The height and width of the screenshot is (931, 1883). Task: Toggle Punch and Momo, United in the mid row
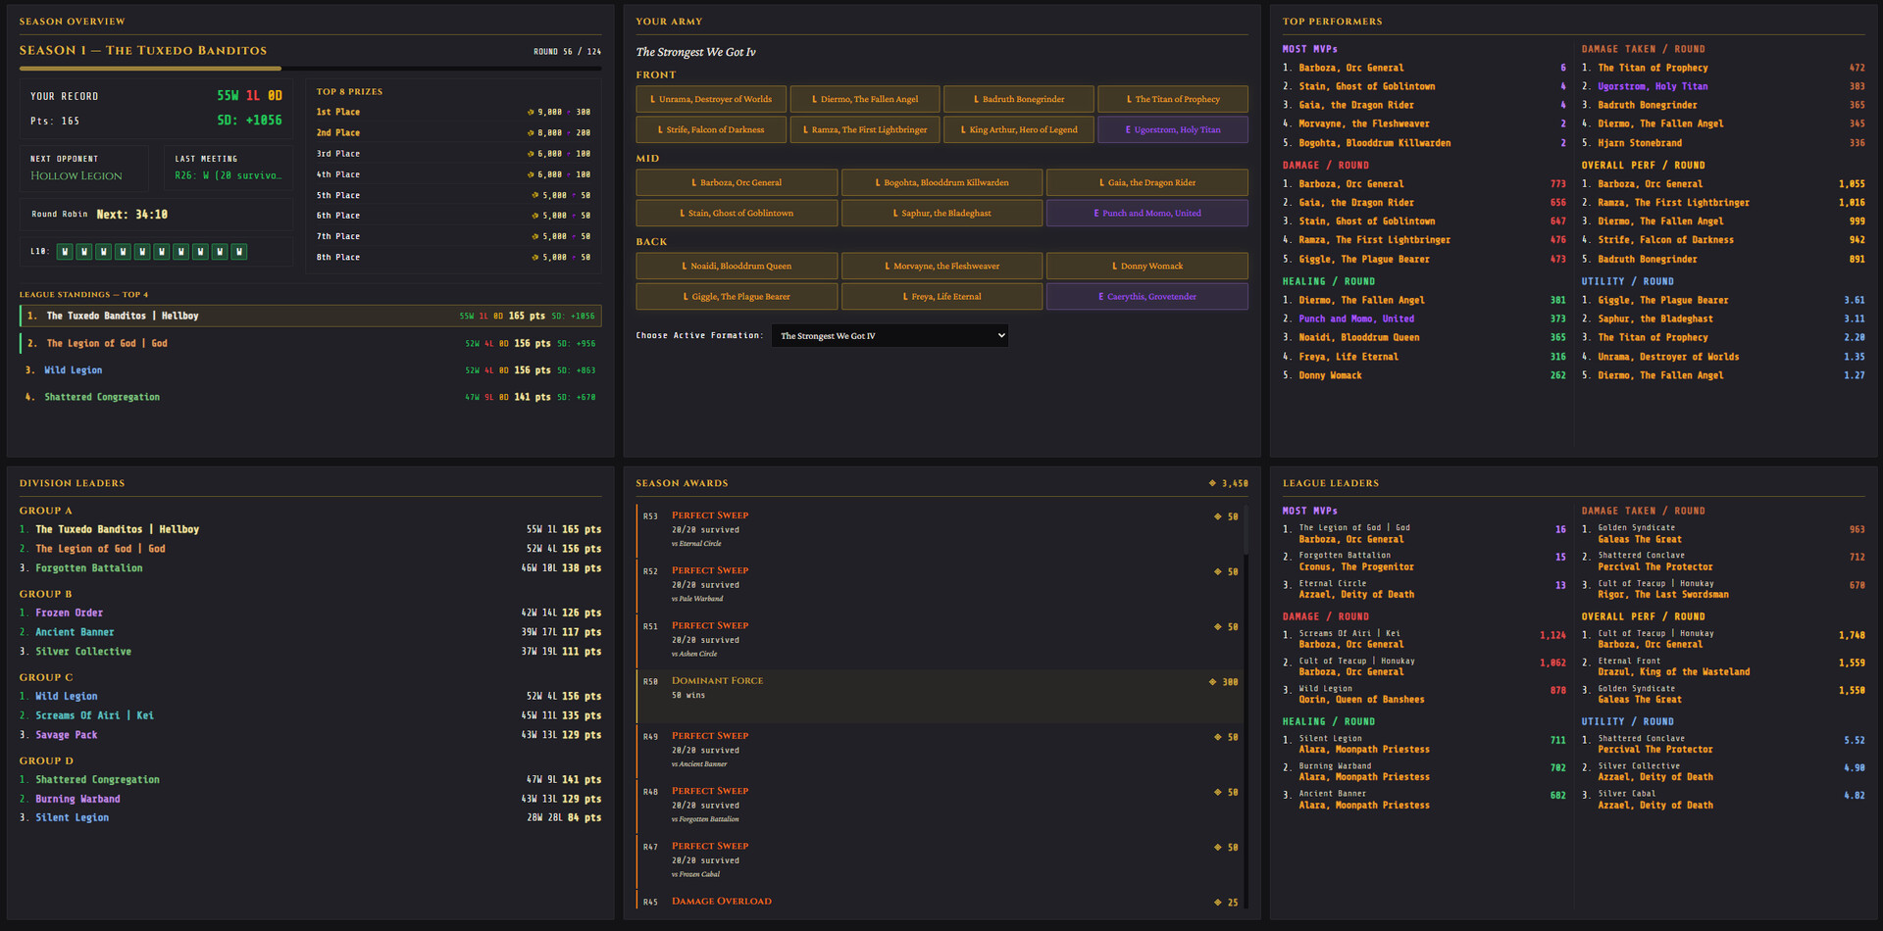pos(1146,213)
